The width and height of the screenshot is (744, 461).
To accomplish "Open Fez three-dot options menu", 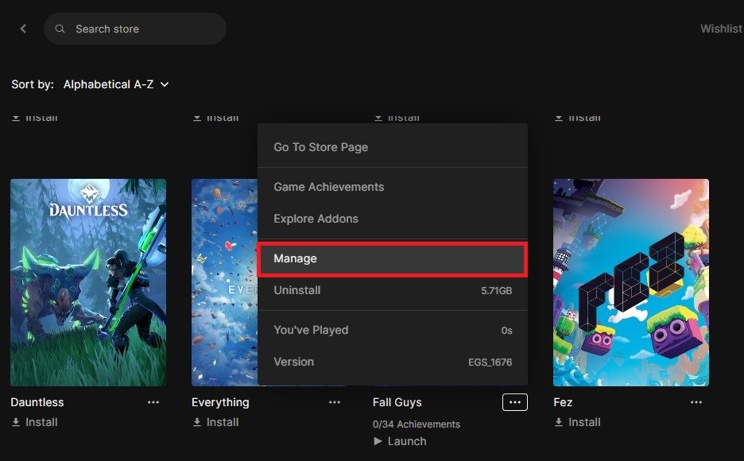I will click(696, 402).
